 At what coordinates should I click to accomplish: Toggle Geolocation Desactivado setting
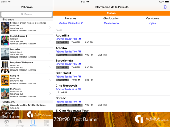pos(111,23)
